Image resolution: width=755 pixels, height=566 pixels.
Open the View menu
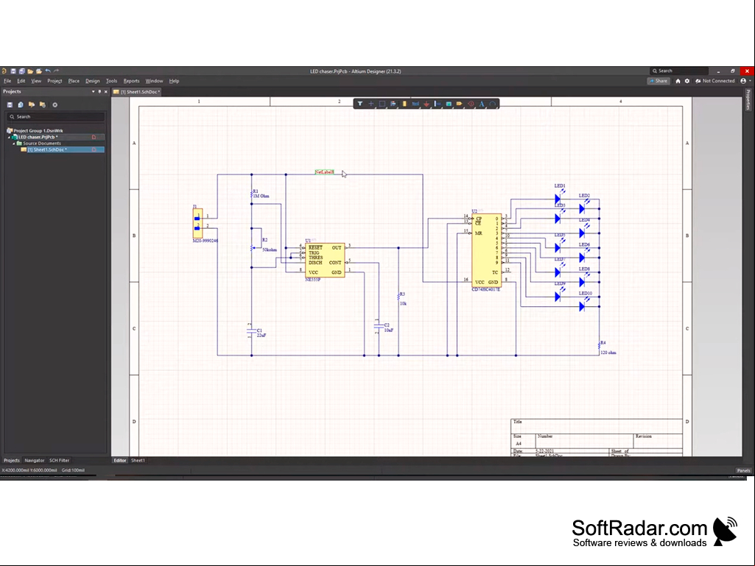pyautogui.click(x=36, y=81)
